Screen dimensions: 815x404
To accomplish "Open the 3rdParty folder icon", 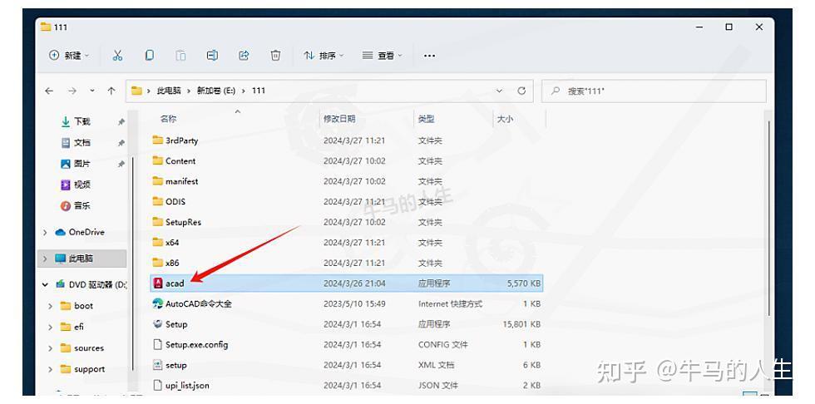I will pyautogui.click(x=158, y=140).
